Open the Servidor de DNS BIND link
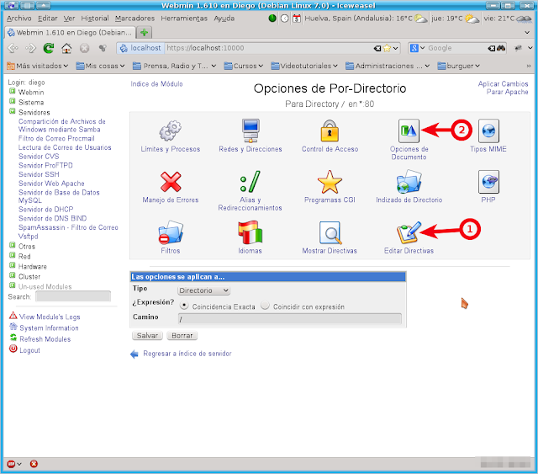Image resolution: width=538 pixels, height=474 pixels. [x=52, y=219]
